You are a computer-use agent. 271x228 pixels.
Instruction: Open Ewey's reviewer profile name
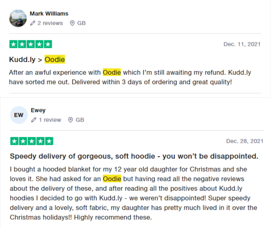click(38, 110)
